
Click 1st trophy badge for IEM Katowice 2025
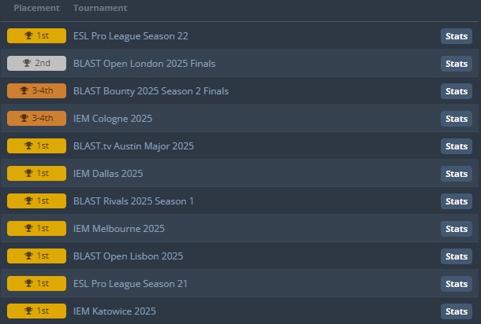click(x=36, y=311)
